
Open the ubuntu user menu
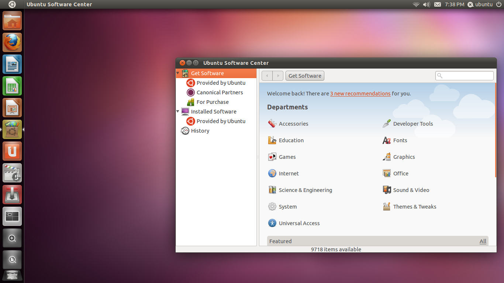click(480, 4)
